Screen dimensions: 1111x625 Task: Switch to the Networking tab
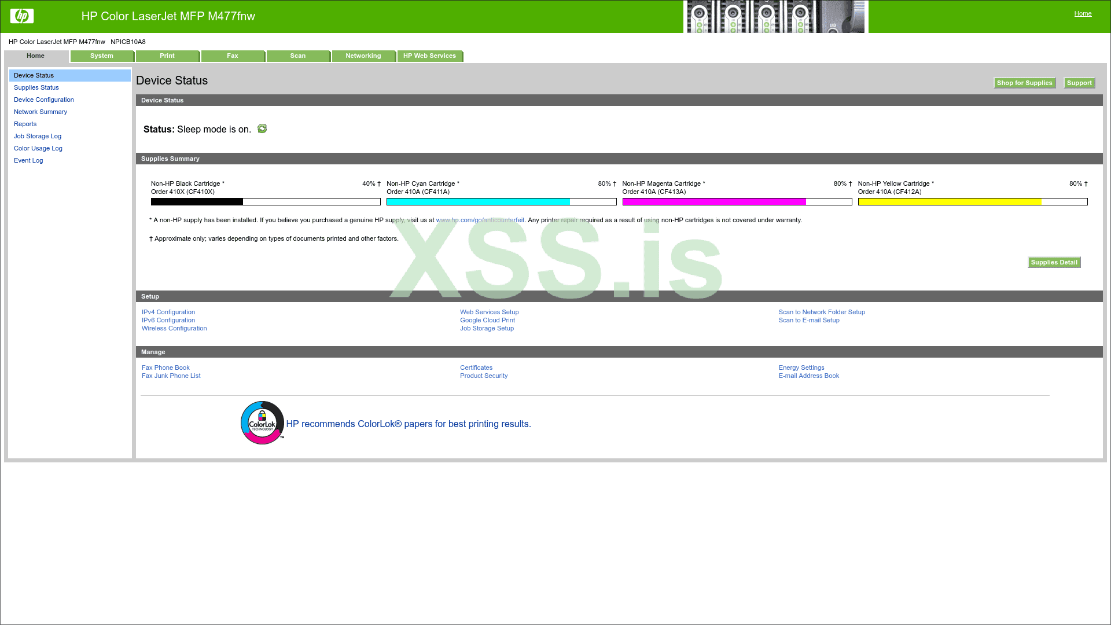[x=363, y=56]
